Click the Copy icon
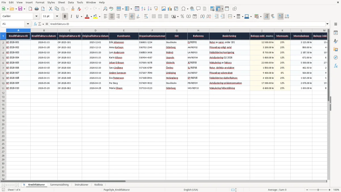Viewport: 341px width, 192px height. pos(57,9)
